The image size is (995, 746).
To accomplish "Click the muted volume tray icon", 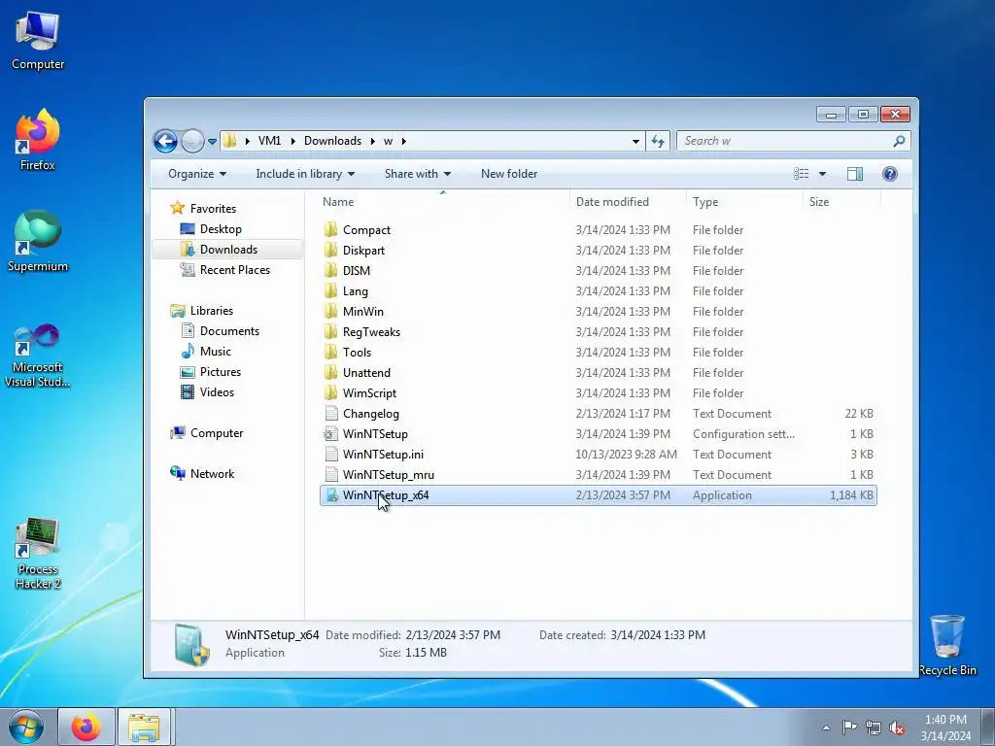I will 897,728.
